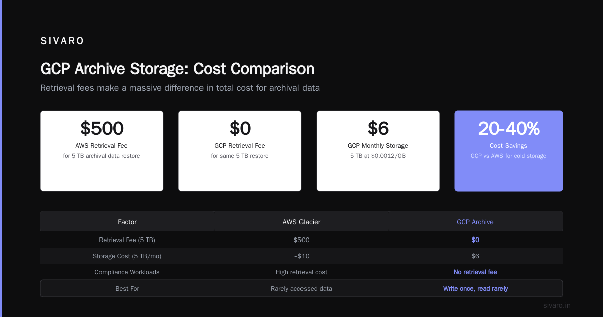The width and height of the screenshot is (603, 317).
Task: Click 'for 5 TB archival data restore' text
Action: (102, 156)
